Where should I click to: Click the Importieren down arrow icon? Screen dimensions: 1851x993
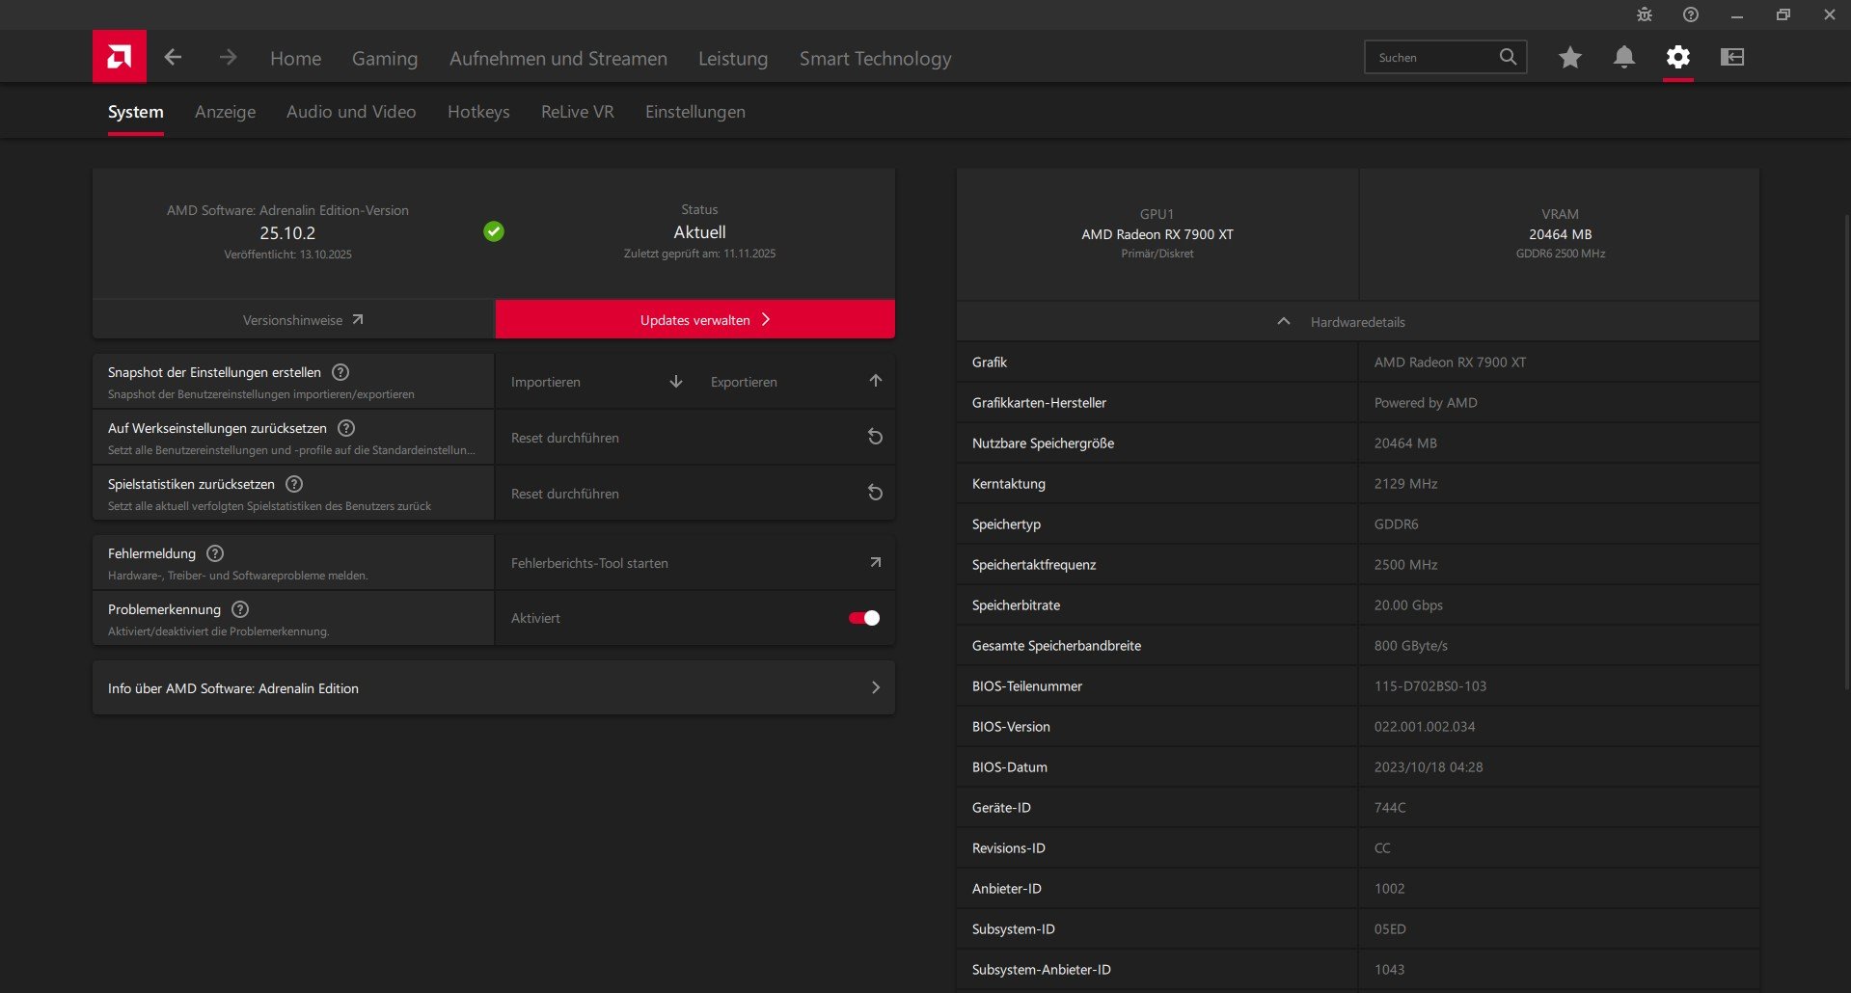point(676,382)
